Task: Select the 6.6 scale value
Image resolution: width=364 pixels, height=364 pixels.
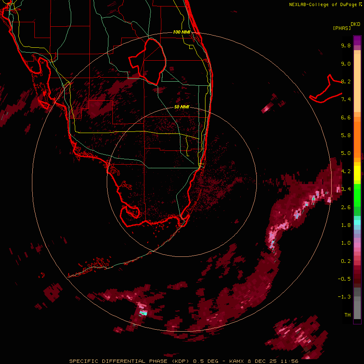Action: coord(346,117)
